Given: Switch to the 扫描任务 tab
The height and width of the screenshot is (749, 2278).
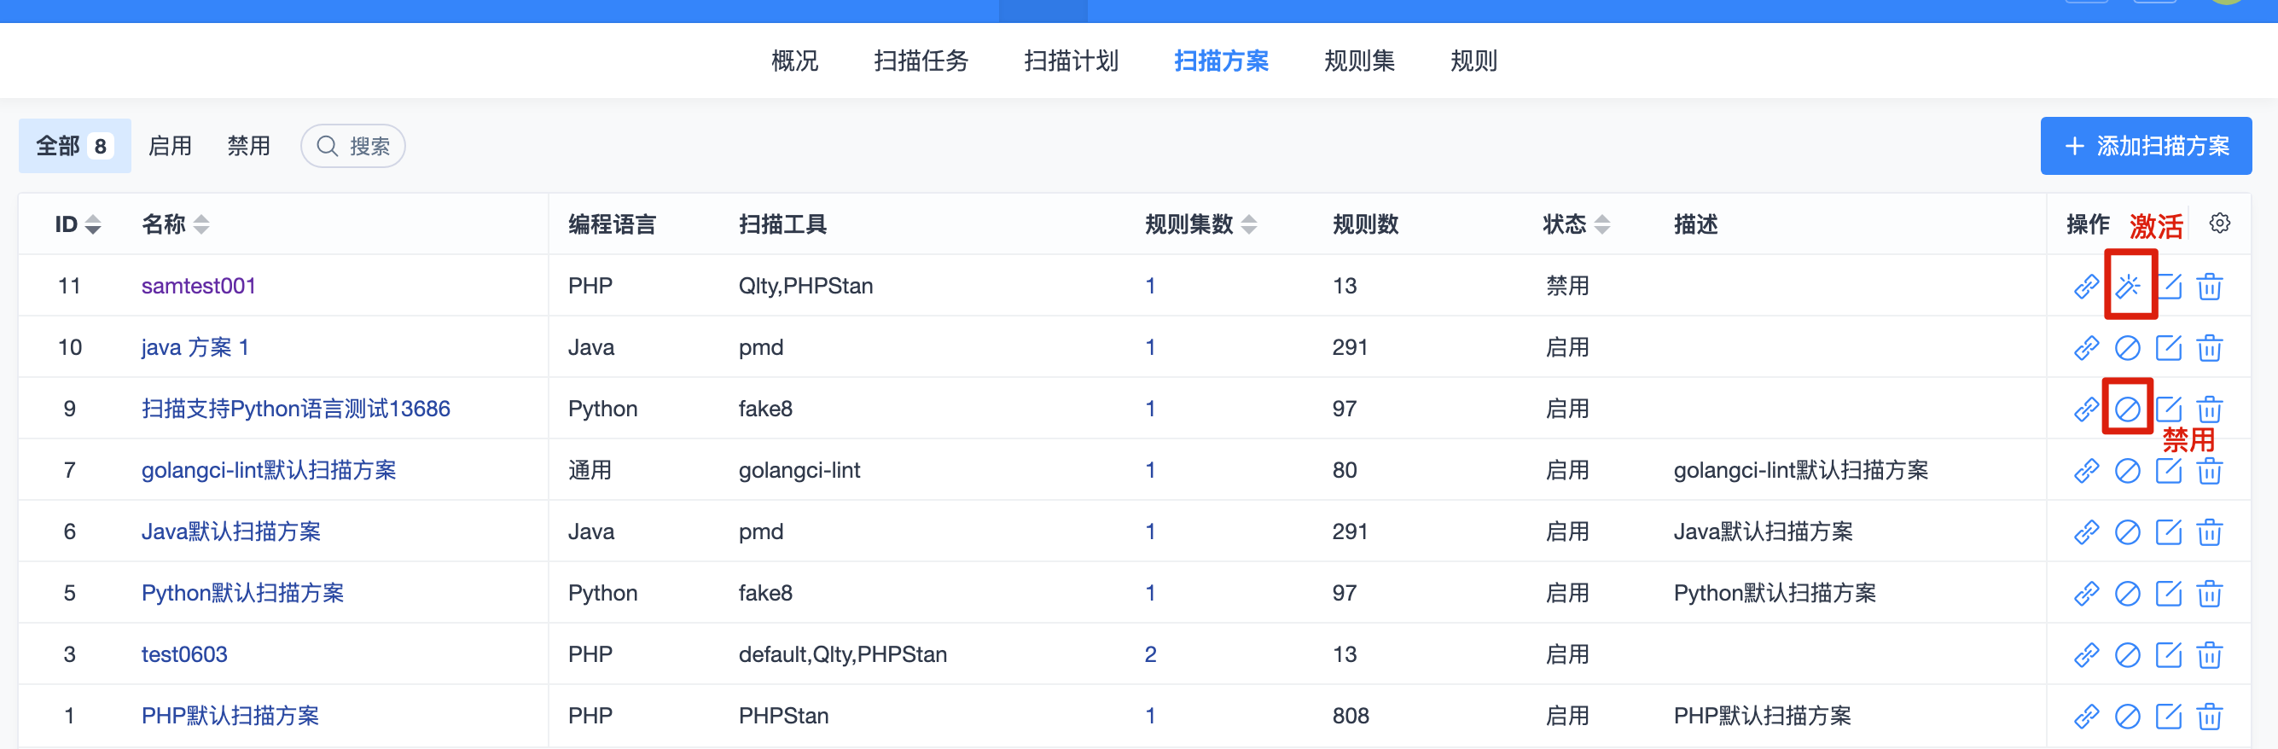Looking at the screenshot, I should pos(921,60).
